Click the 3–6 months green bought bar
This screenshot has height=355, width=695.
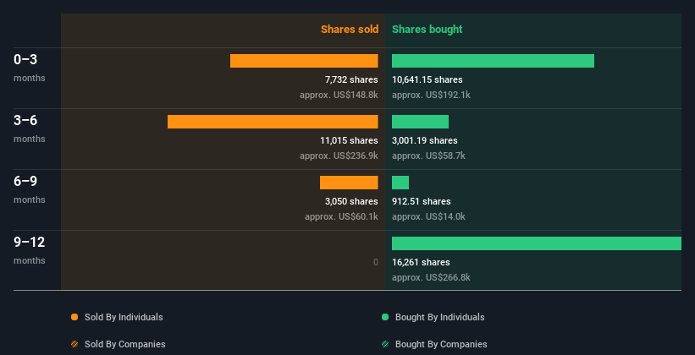tap(420, 122)
